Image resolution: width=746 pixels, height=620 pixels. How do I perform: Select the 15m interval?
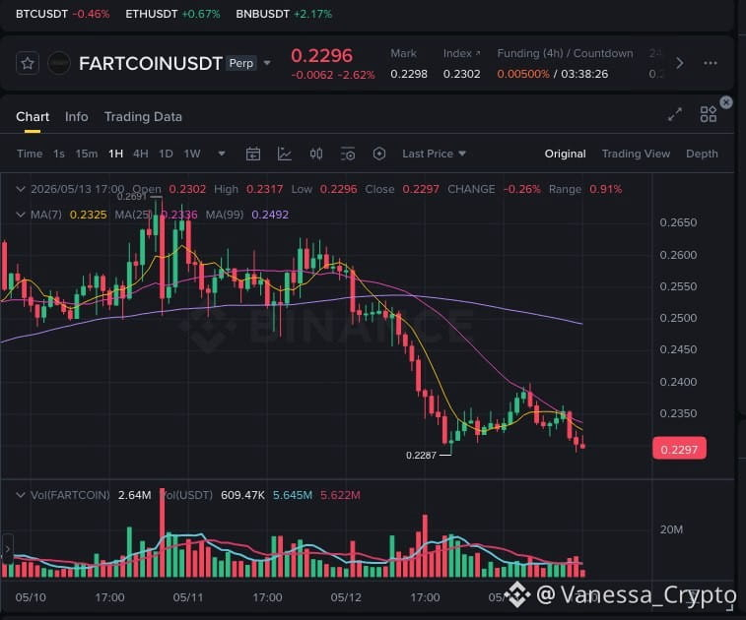pos(87,154)
